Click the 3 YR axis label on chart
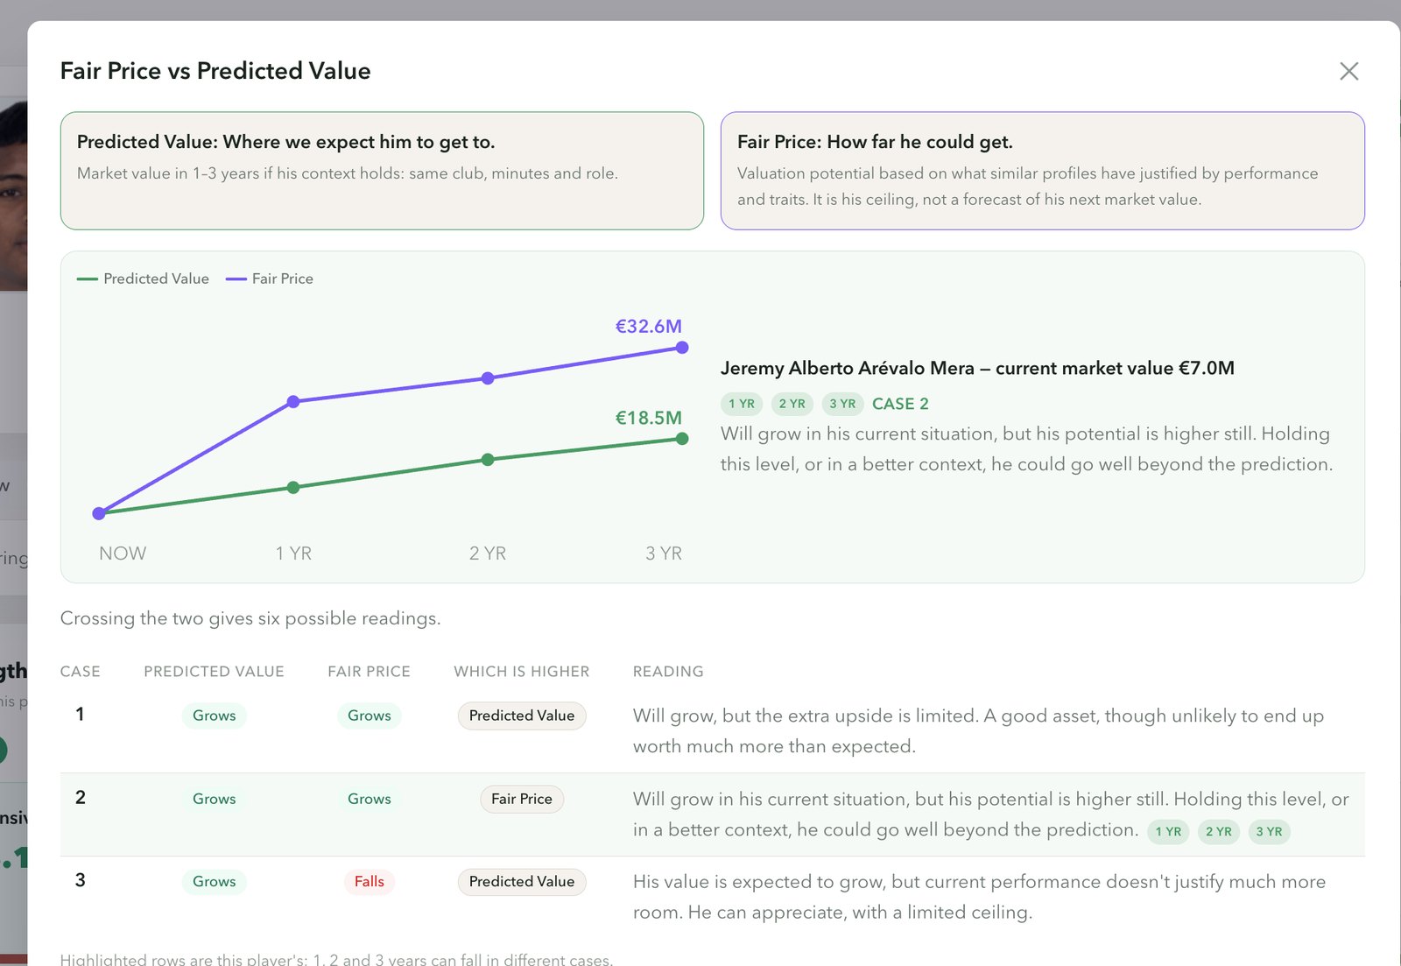1401x966 pixels. 664,554
